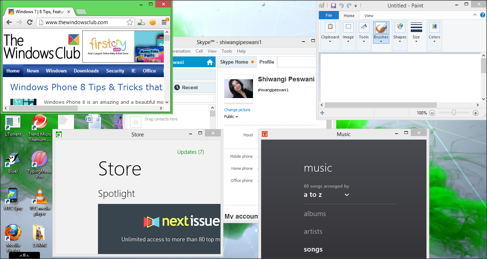Select the BlueJ desktop shortcut
This screenshot has height=259, width=487.
(13, 163)
